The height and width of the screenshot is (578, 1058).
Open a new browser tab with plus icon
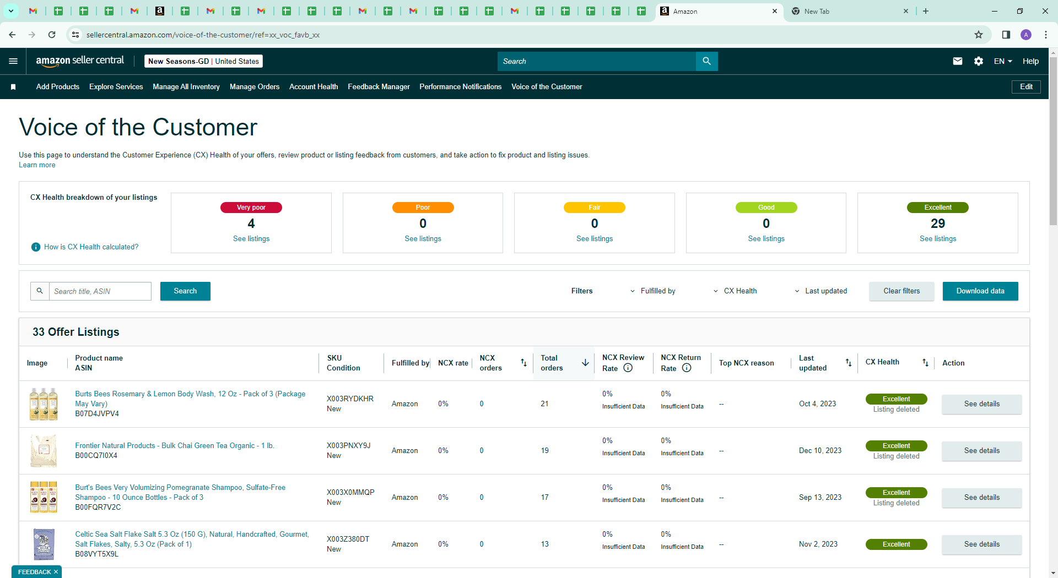pos(926,11)
